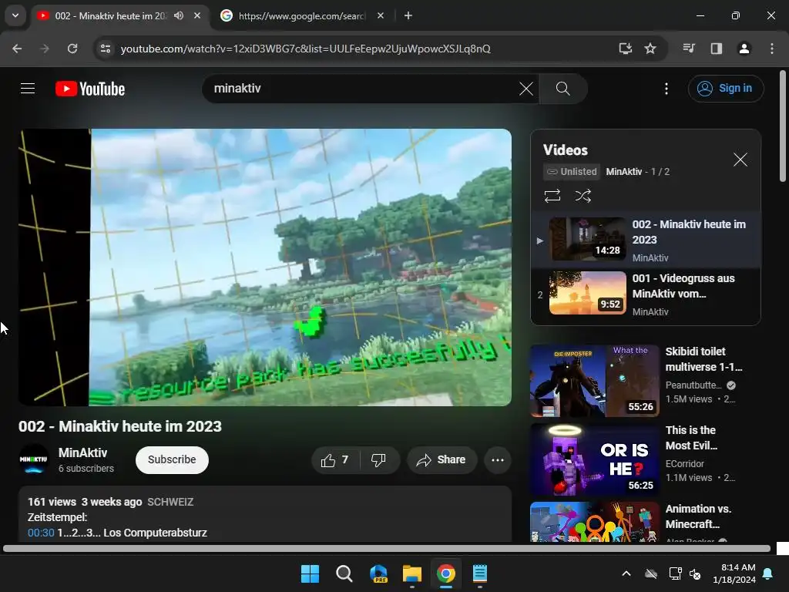This screenshot has height=592, width=789.
Task: Dislike the video with thumbs down
Action: (x=378, y=459)
